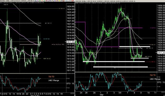Click the scroll squares icon under 60-min chart axis
Viewport: 165px width, 96px height.
pyautogui.click(x=163, y=92)
